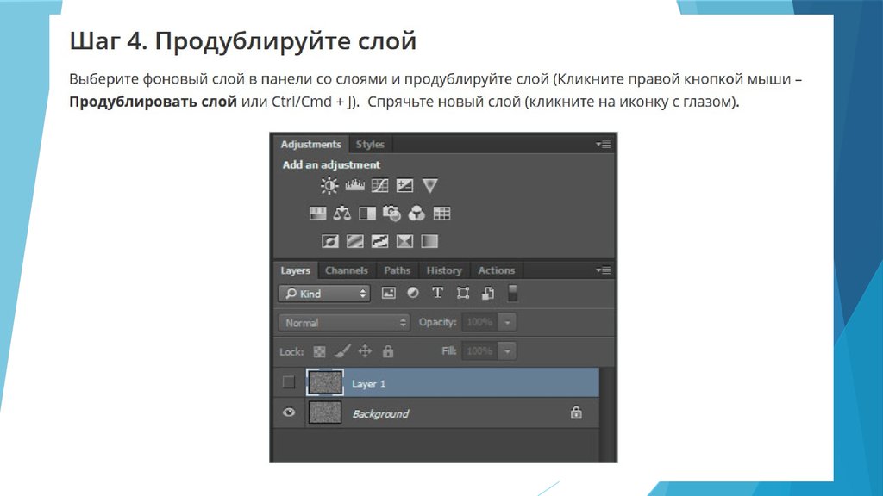Click the lock position move icon
Viewport: 883px width, 496px height.
(365, 351)
